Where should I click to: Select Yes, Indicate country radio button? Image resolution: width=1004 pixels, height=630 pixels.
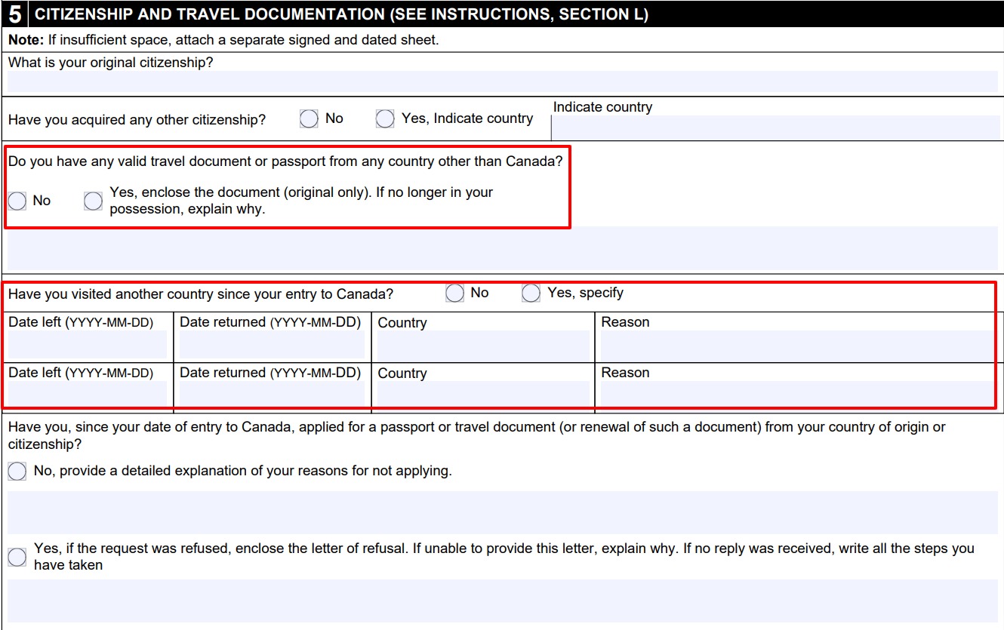click(x=385, y=118)
